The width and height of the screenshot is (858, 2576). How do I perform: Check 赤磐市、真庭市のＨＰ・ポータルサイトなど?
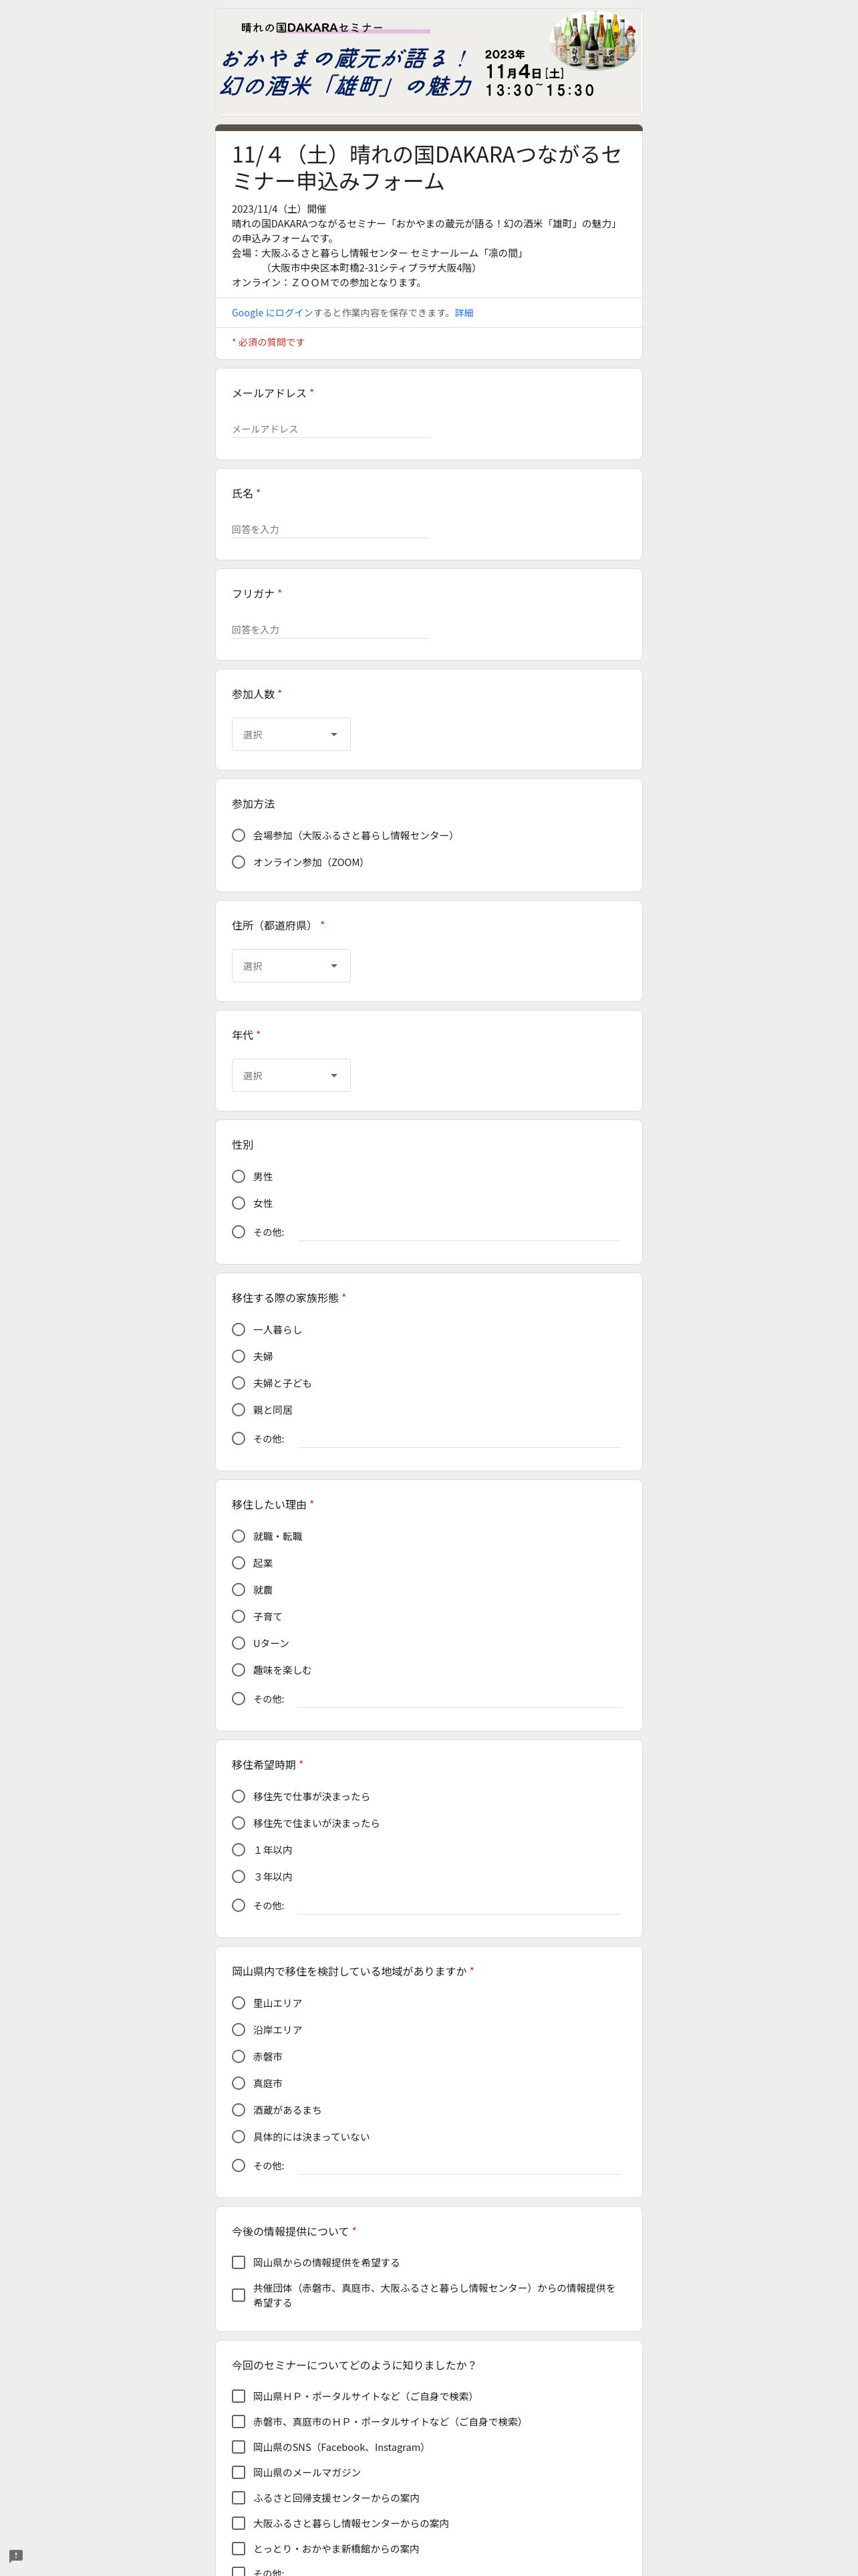coord(239,2422)
